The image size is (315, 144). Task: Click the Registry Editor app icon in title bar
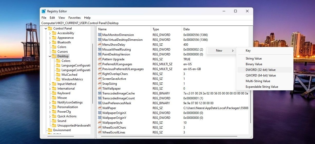[x=44, y=11]
